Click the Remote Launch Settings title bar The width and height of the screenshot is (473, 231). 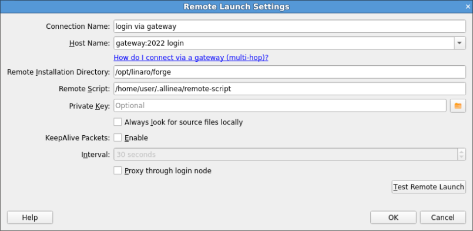[x=236, y=6]
